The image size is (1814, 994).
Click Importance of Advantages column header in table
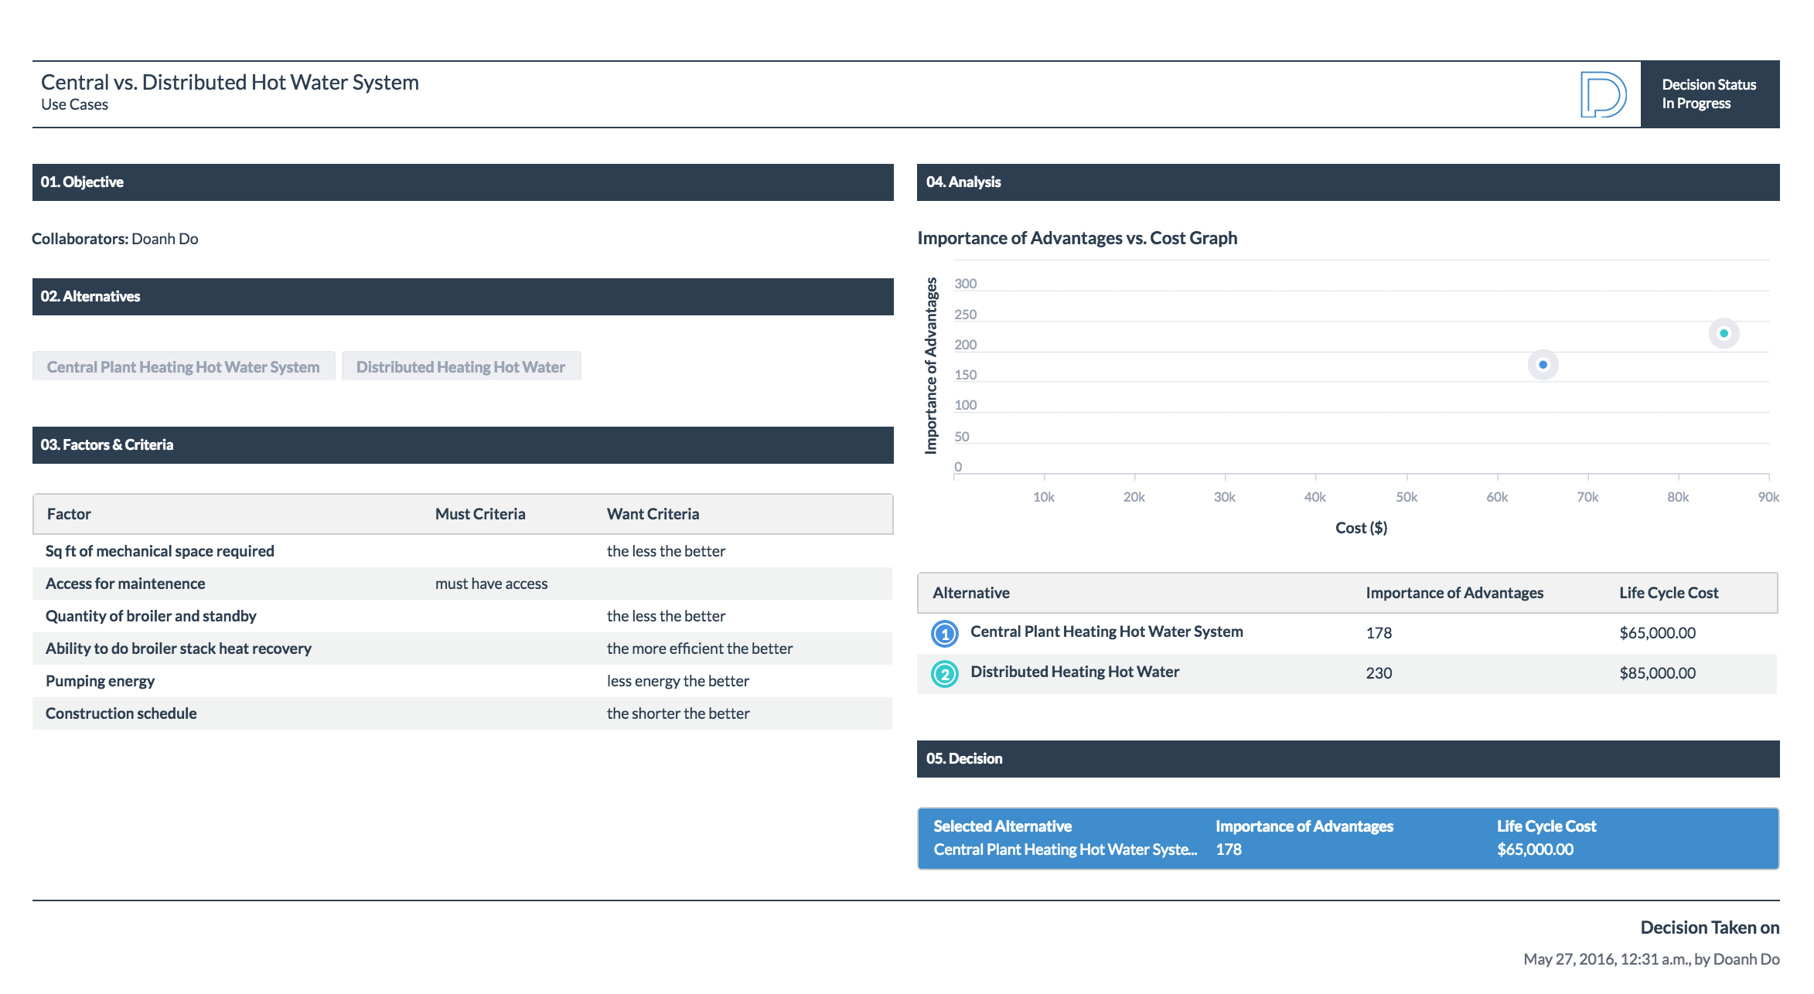point(1454,593)
